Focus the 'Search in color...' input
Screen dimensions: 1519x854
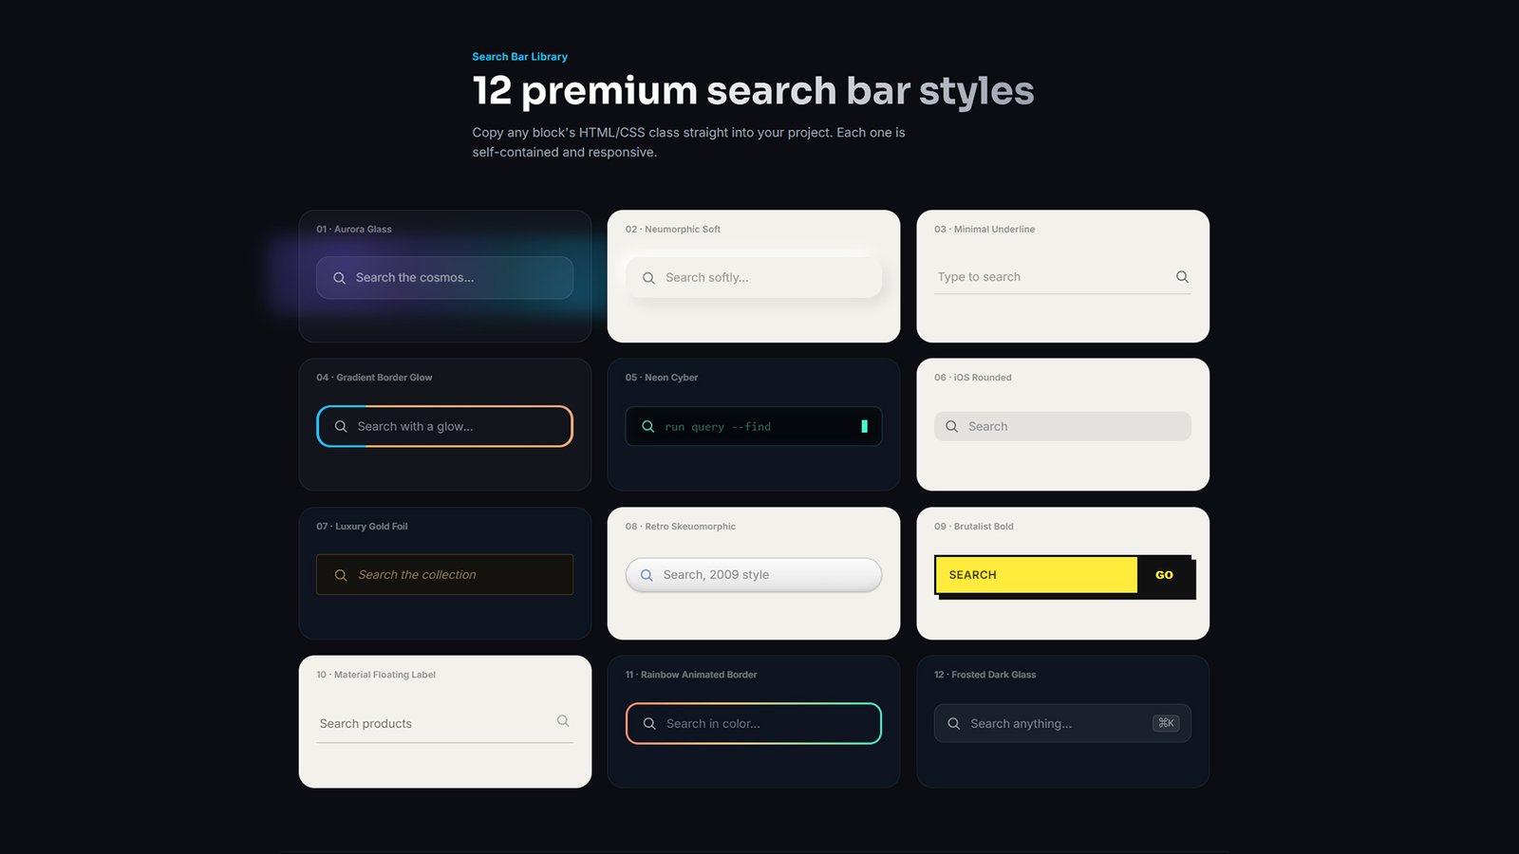tap(754, 723)
